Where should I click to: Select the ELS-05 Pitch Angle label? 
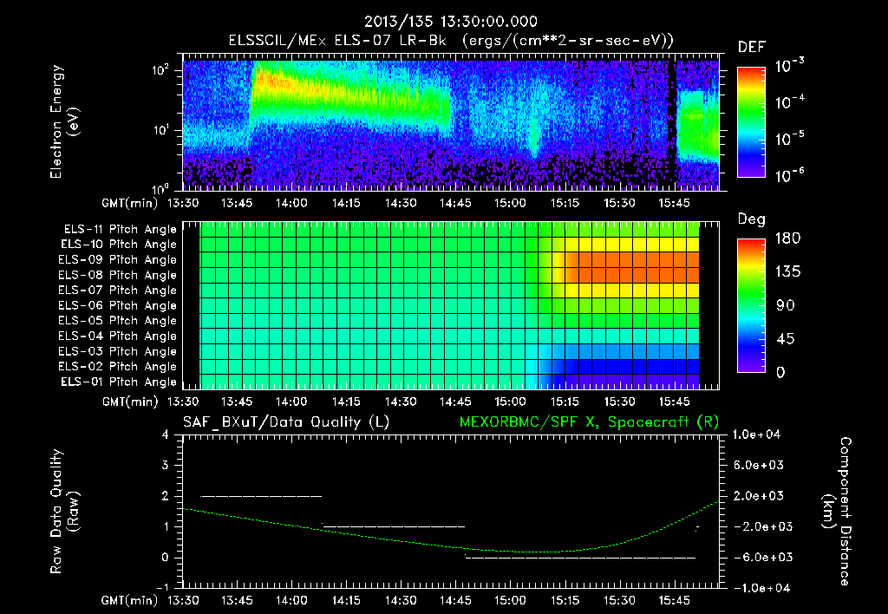click(118, 321)
